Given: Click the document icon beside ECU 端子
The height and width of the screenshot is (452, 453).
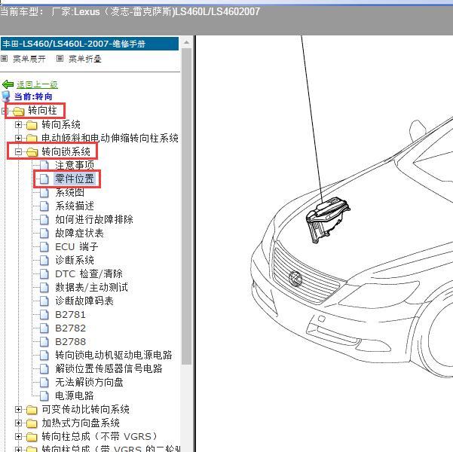Looking at the screenshot, I should [x=44, y=247].
